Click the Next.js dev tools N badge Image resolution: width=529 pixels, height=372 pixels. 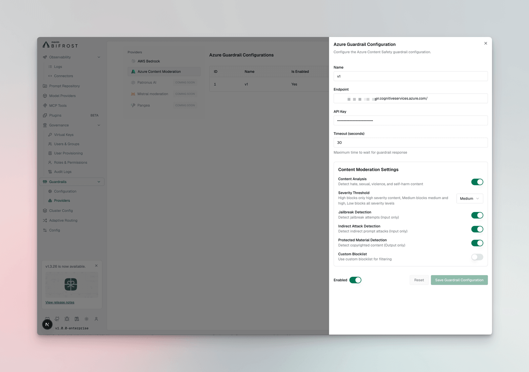point(47,324)
